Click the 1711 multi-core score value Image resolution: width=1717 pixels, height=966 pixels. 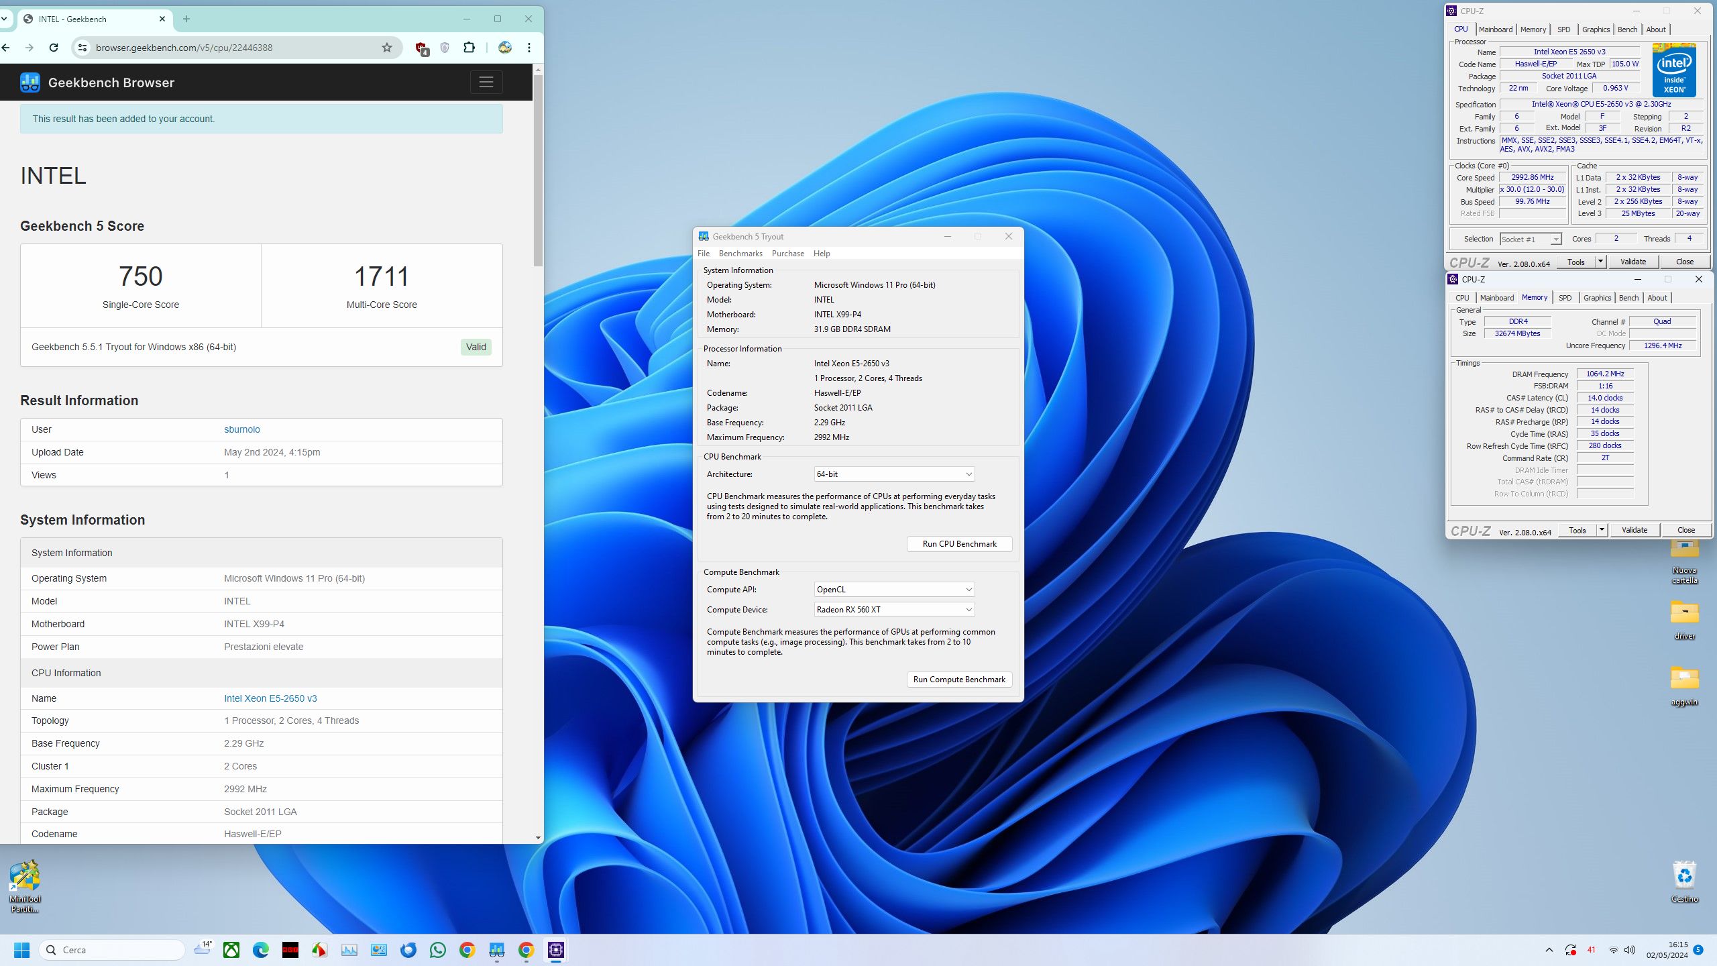point(382,276)
